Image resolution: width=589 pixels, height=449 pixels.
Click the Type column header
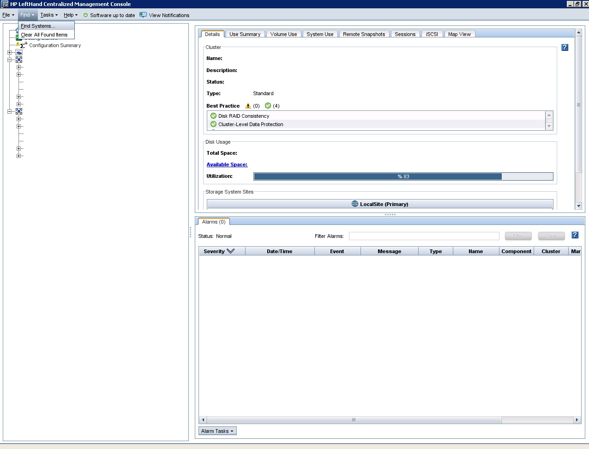click(435, 251)
